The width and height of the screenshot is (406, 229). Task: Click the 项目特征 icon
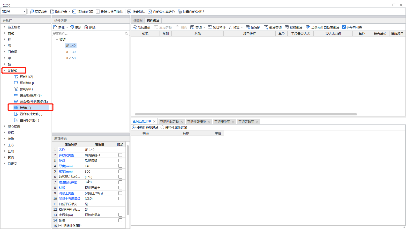[210, 27]
